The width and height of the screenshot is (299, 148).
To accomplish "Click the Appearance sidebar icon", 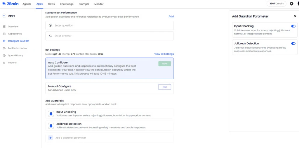I will click(x=4, y=34).
